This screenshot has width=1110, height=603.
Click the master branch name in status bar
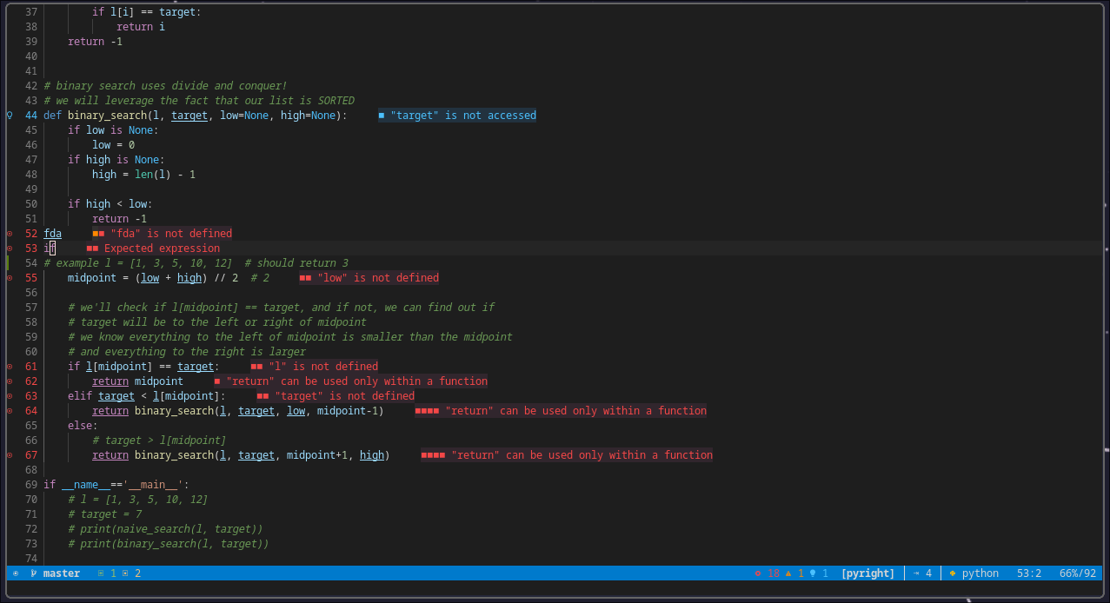(62, 573)
